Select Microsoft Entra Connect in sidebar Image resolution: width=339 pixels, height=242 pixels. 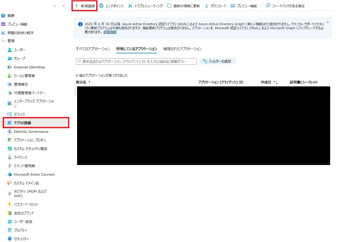click(x=34, y=174)
